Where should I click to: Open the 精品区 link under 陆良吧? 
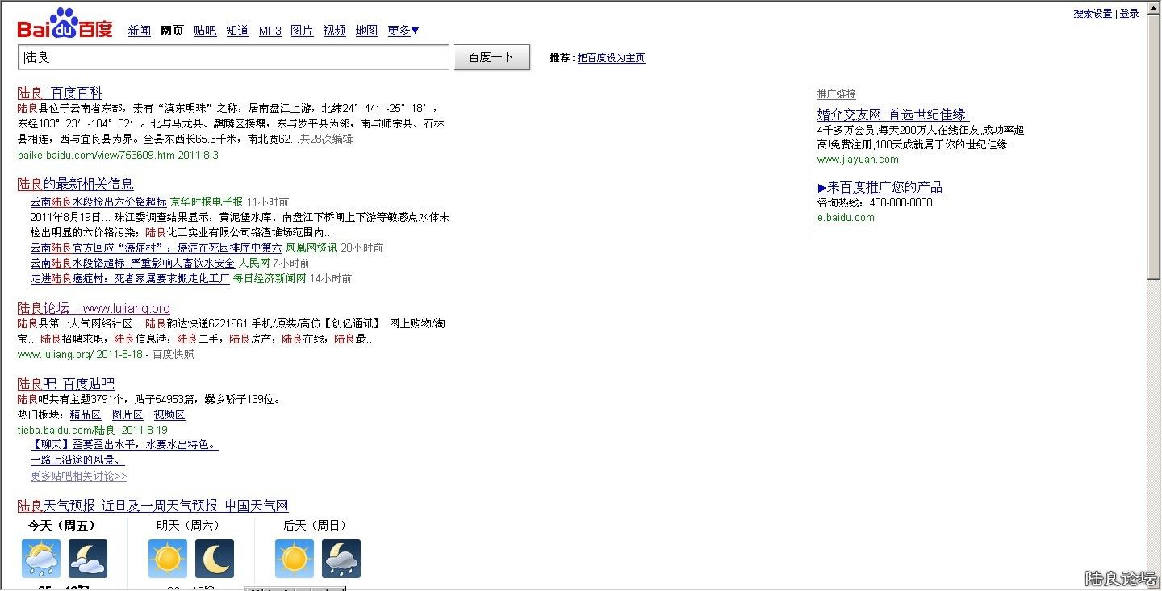tap(86, 415)
